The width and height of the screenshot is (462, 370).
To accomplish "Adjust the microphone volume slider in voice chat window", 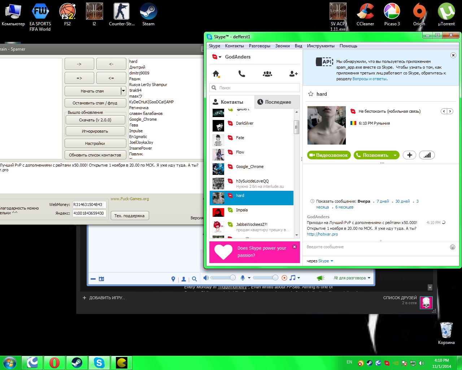I will pyautogui.click(x=266, y=277).
